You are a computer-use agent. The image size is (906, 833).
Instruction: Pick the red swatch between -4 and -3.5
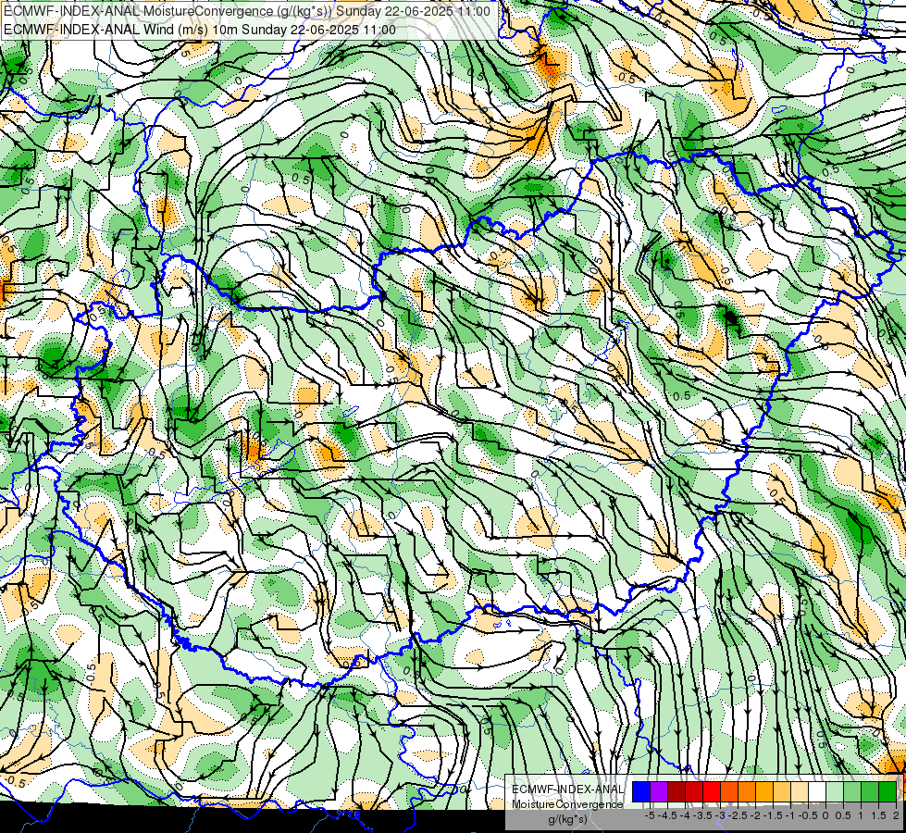pyautogui.click(x=694, y=792)
